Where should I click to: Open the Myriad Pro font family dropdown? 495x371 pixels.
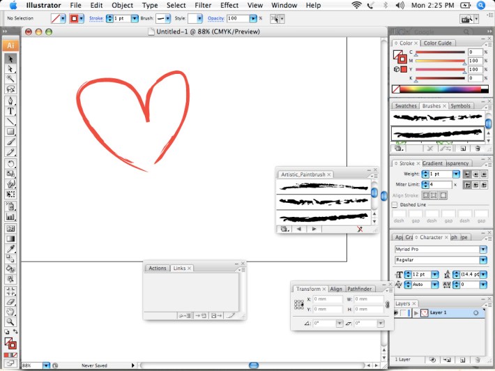[482, 249]
